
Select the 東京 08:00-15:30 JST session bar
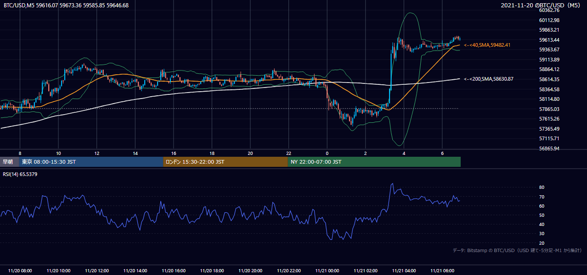(x=91, y=162)
